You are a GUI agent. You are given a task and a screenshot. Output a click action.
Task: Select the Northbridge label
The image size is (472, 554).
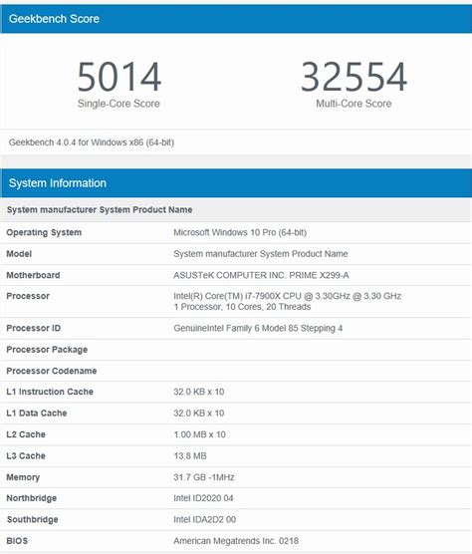click(x=32, y=498)
